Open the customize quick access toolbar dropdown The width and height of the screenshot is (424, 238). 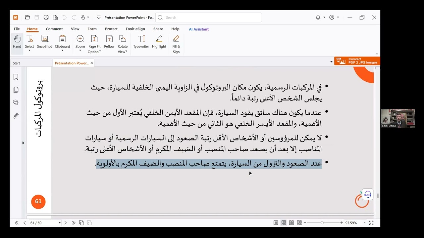point(99,18)
